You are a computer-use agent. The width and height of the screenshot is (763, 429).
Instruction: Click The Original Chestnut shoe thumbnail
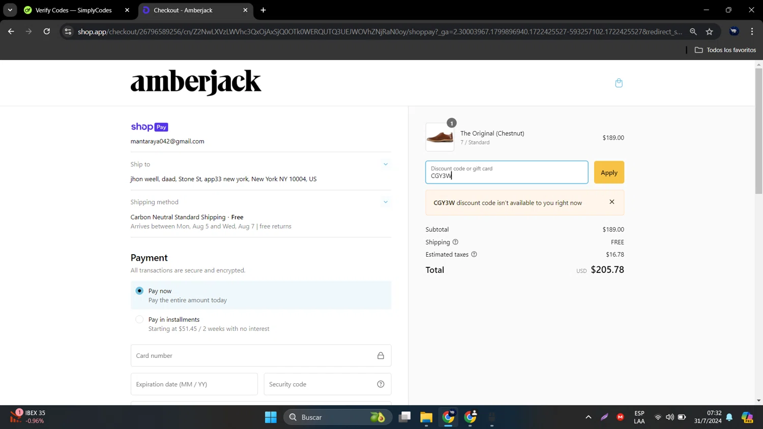[x=440, y=137]
